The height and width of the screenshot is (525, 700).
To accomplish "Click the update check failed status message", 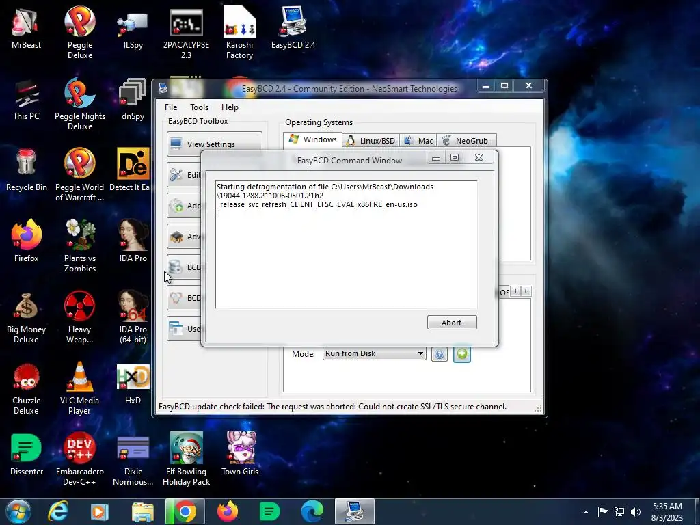I will tap(333, 407).
